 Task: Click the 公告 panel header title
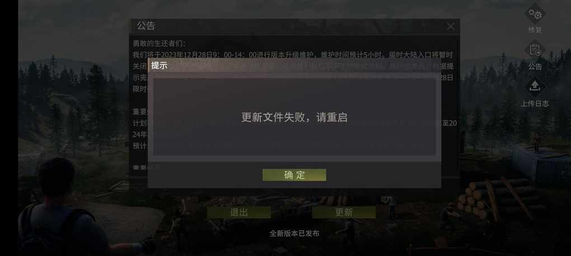pos(146,26)
